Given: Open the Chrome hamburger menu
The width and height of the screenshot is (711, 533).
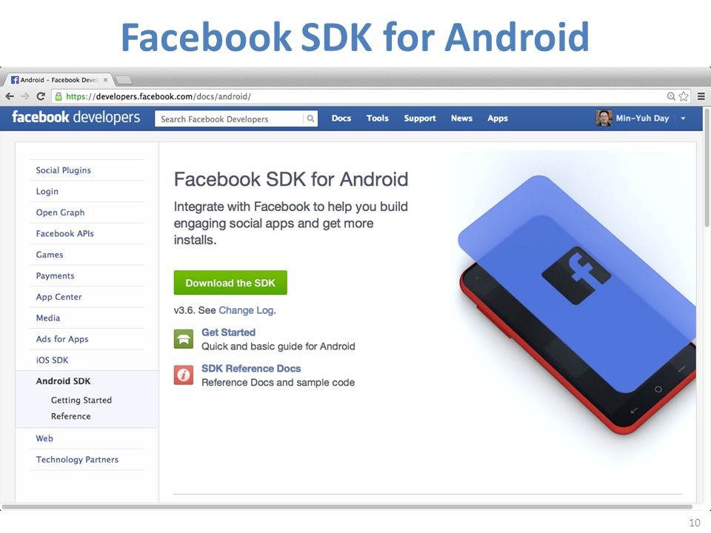Looking at the screenshot, I should point(701,96).
